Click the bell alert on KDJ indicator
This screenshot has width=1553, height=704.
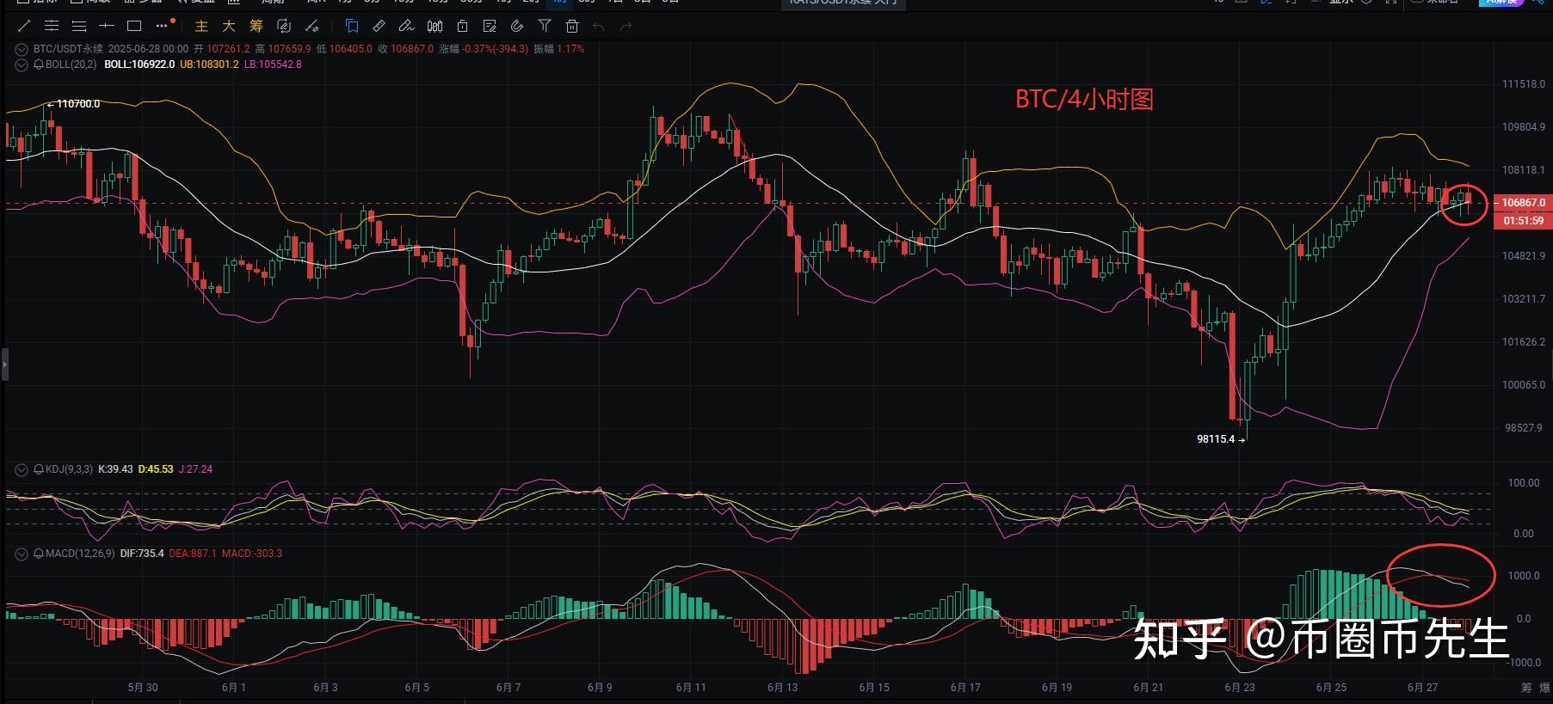39,469
